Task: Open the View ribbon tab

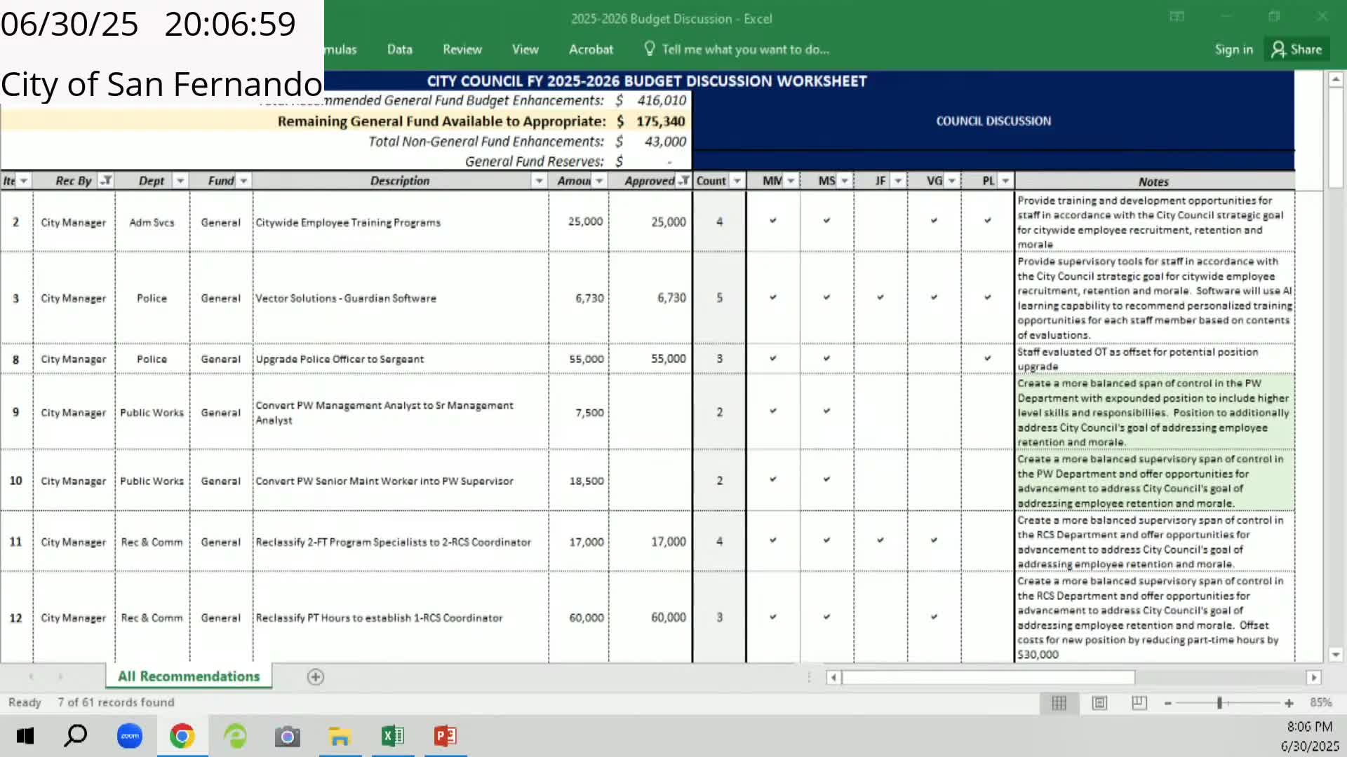Action: coord(525,49)
